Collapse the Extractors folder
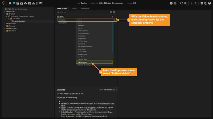The width and height of the screenshot is (213, 119). pos(9,19)
